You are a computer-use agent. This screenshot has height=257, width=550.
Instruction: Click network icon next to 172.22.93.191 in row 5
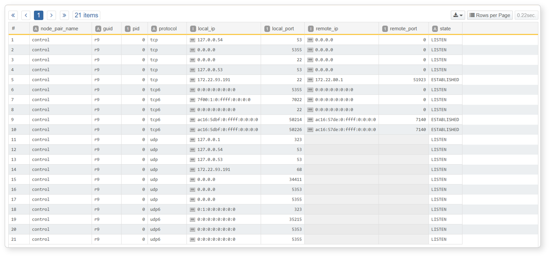point(192,80)
